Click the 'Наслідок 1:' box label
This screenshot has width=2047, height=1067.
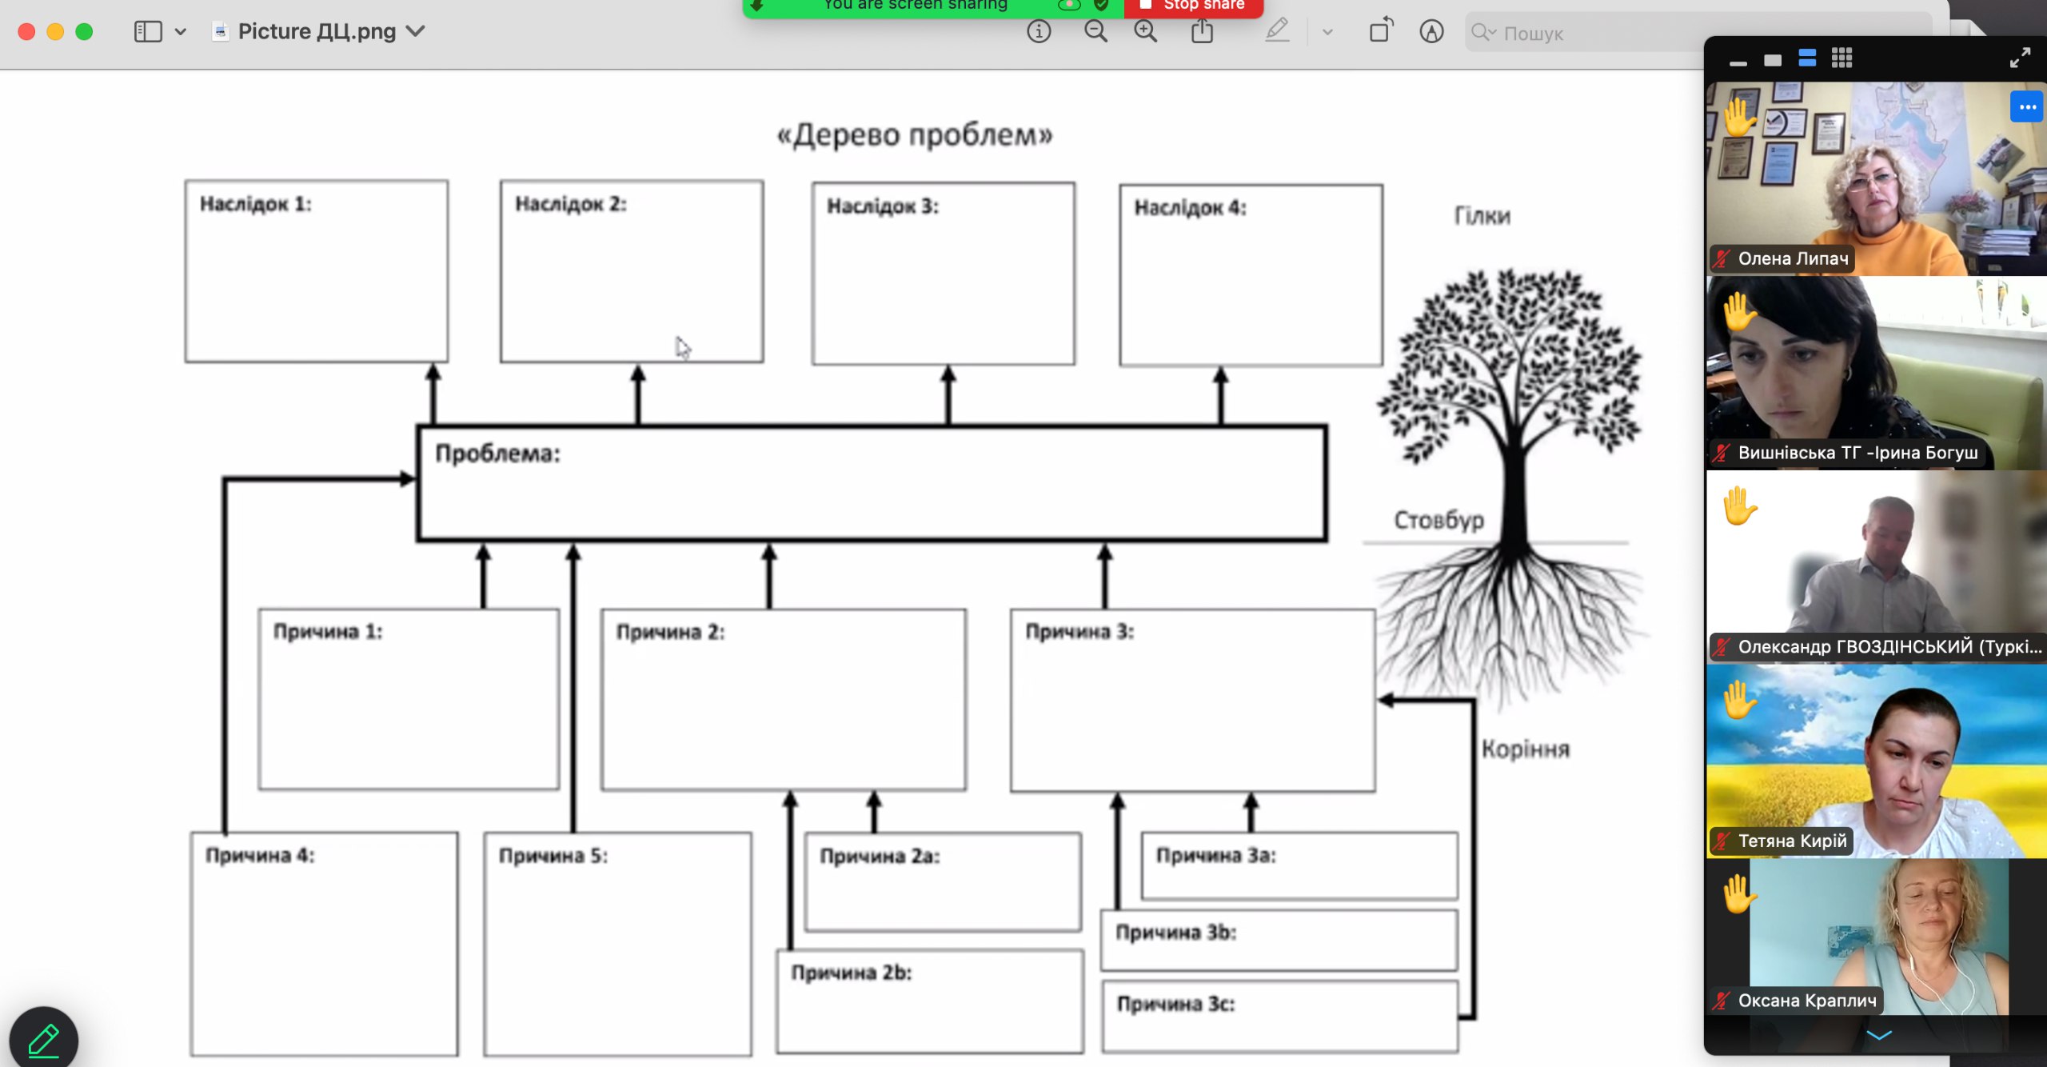point(256,204)
